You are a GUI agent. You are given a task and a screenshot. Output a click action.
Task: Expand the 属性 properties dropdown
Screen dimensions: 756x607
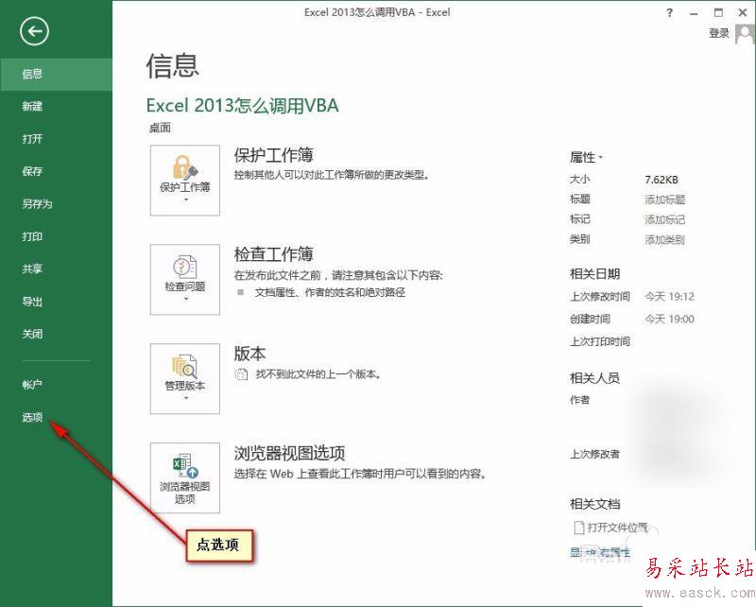(586, 157)
